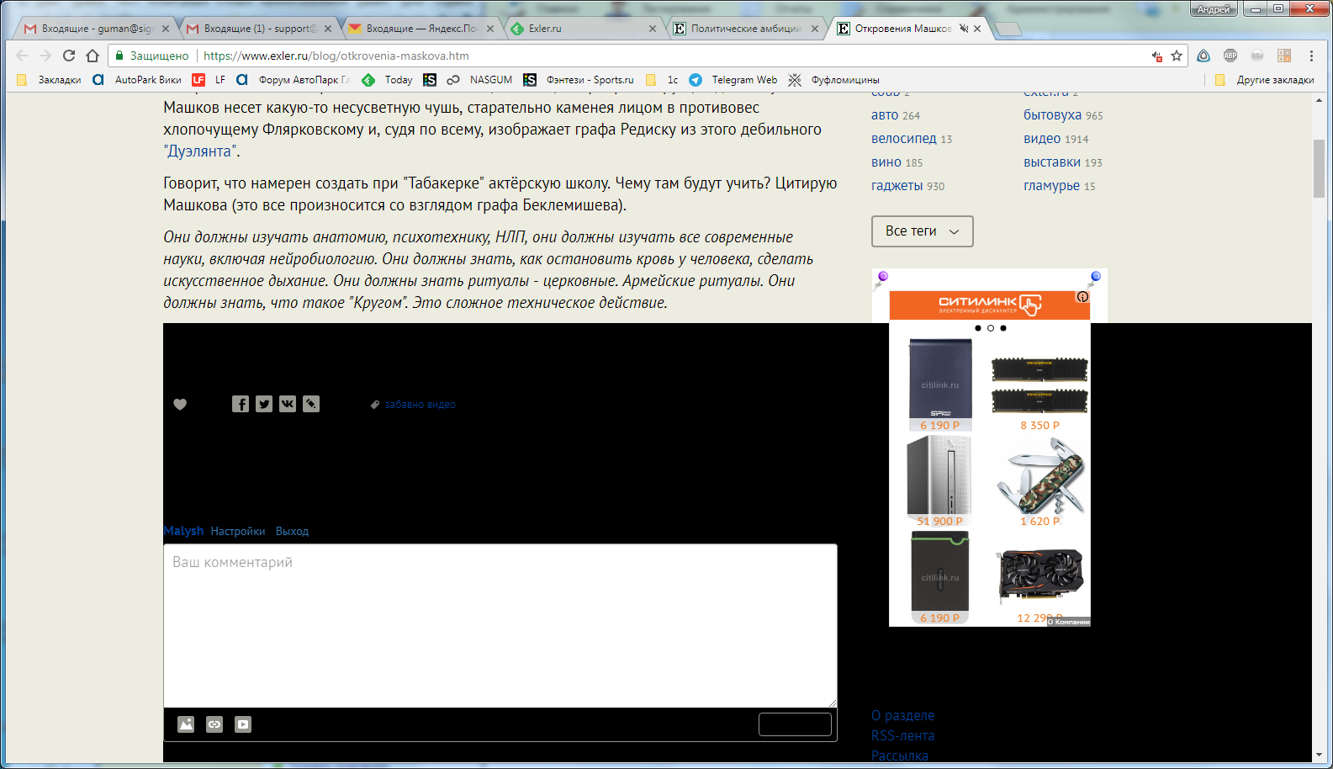This screenshot has height=769, width=1333.
Task: Open the Chrome three-dot menu
Action: (1311, 56)
